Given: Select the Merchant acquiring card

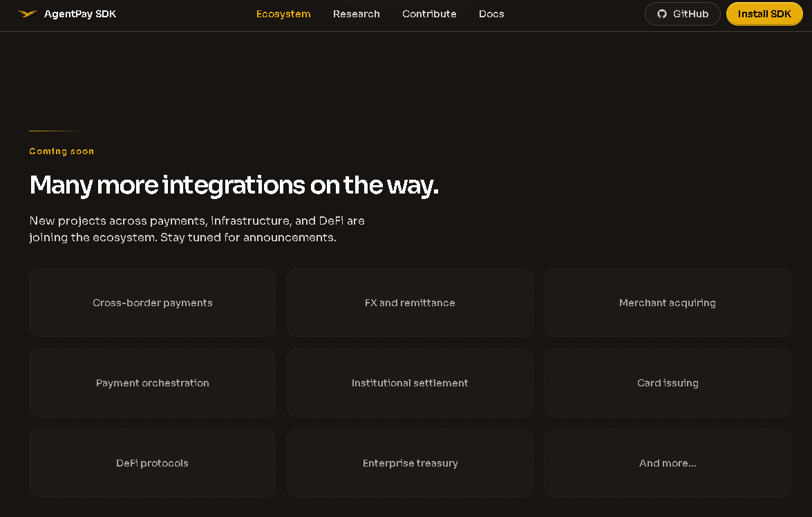Looking at the screenshot, I should (x=668, y=303).
